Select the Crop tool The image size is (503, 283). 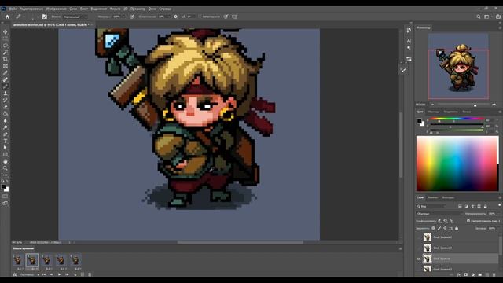pyautogui.click(x=6, y=59)
